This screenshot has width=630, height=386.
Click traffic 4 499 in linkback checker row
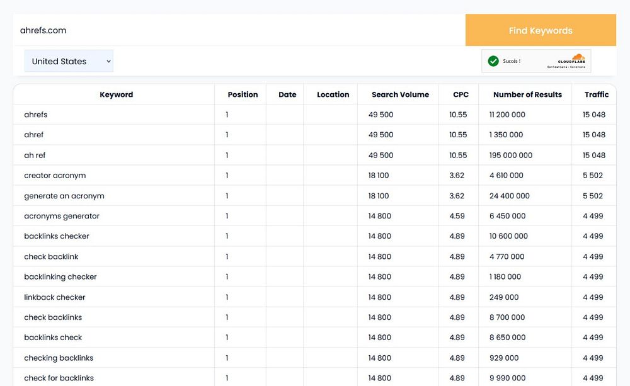[593, 297]
